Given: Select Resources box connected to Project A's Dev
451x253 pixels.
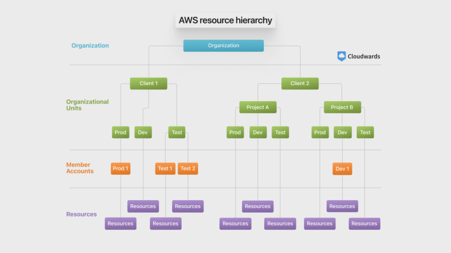Looking at the screenshot, I should tap(258, 206).
